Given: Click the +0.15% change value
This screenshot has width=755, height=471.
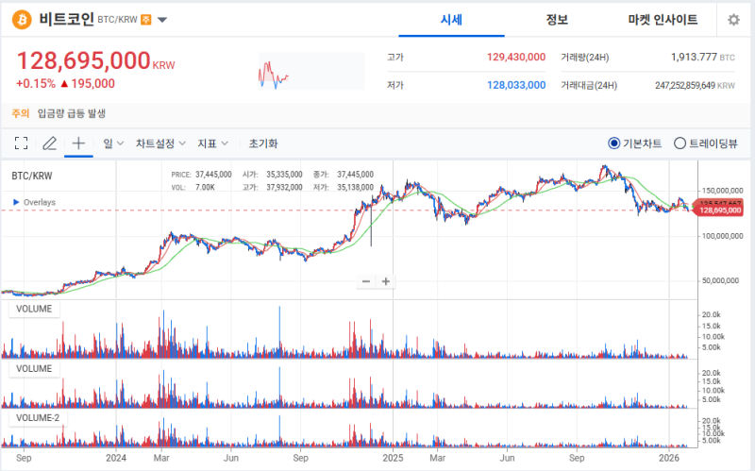Looking at the screenshot, I should tap(36, 84).
